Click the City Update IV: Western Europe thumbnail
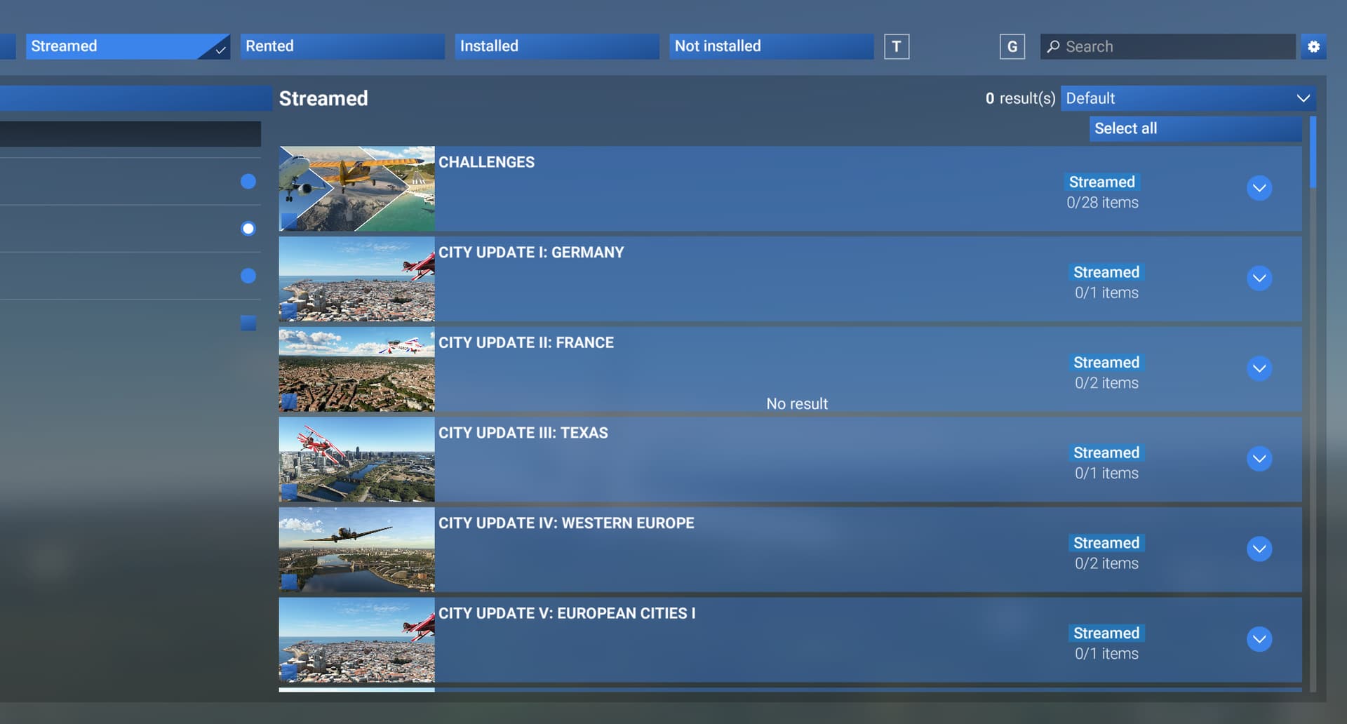This screenshot has height=724, width=1347. pyautogui.click(x=356, y=549)
